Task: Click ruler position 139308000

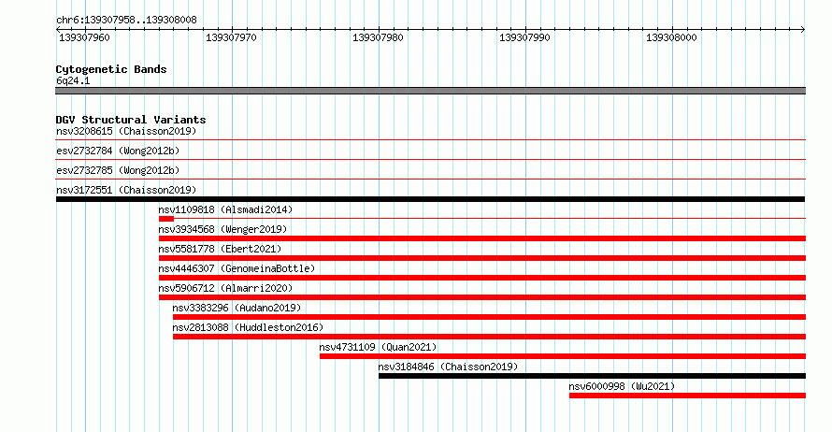Action: [x=671, y=37]
